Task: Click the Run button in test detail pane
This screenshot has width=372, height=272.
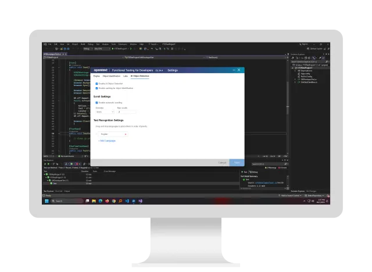Action: [244, 172]
